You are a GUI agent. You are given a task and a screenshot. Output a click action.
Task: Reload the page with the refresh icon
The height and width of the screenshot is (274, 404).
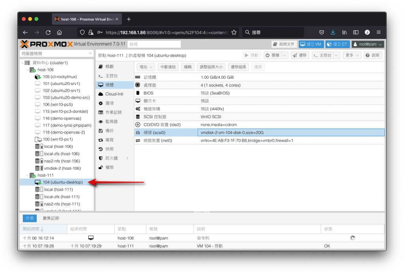(x=48, y=32)
